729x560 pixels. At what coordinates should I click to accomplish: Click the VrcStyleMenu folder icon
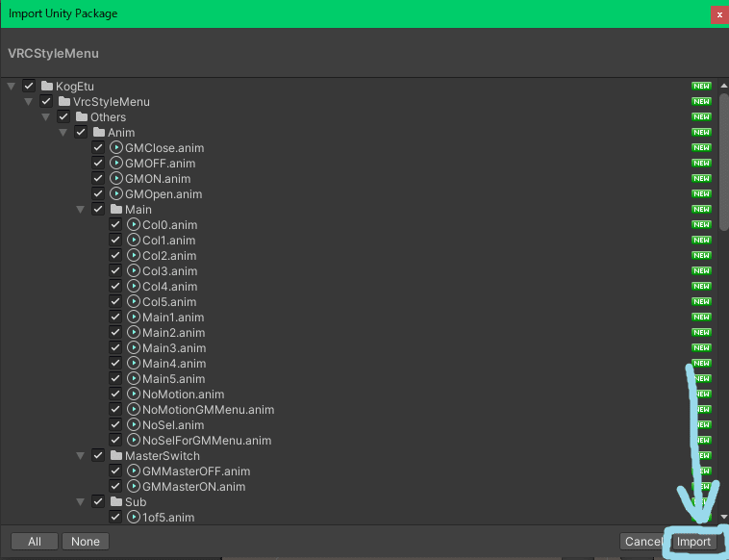pyautogui.click(x=64, y=101)
